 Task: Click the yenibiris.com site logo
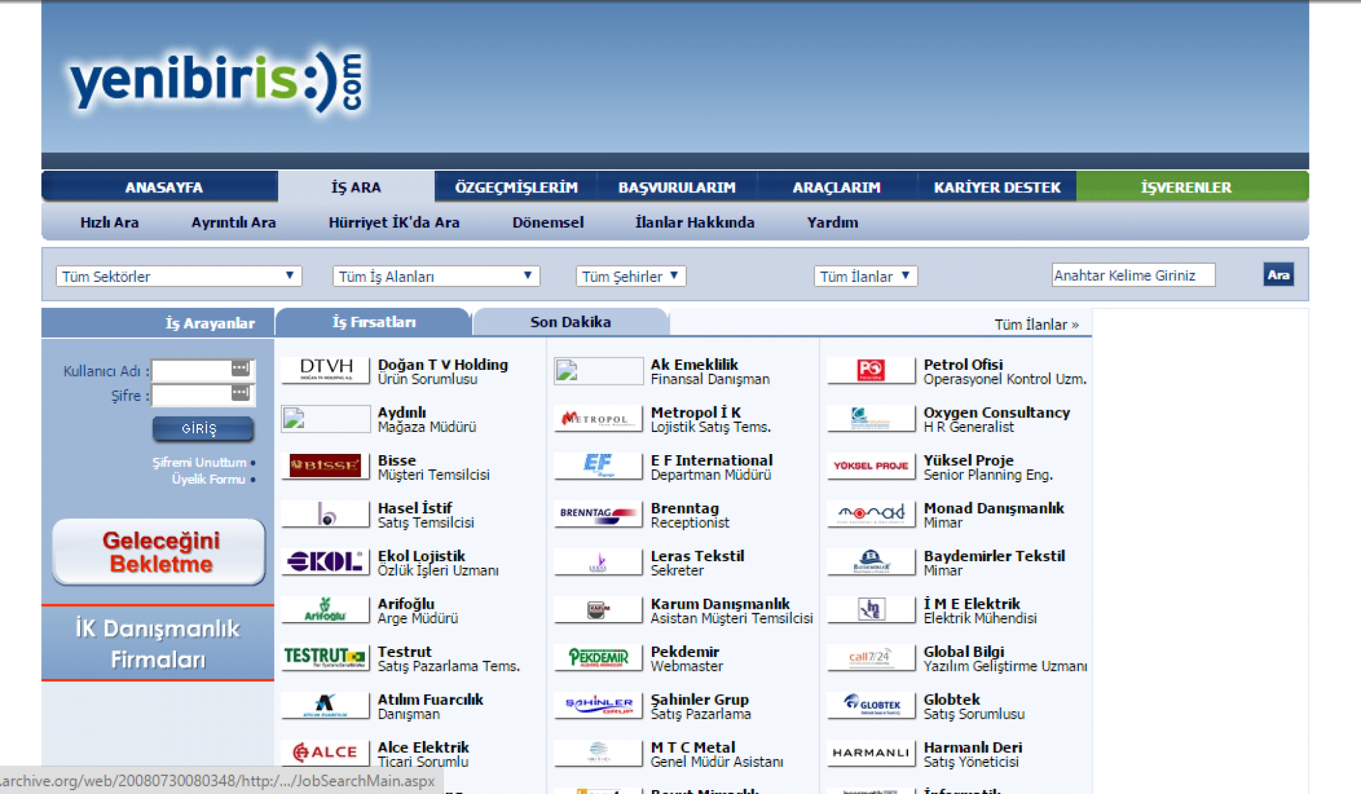(216, 82)
